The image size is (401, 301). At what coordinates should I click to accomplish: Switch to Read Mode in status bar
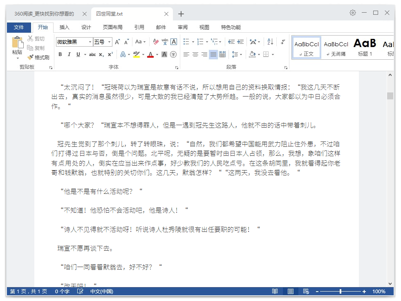[275, 292]
